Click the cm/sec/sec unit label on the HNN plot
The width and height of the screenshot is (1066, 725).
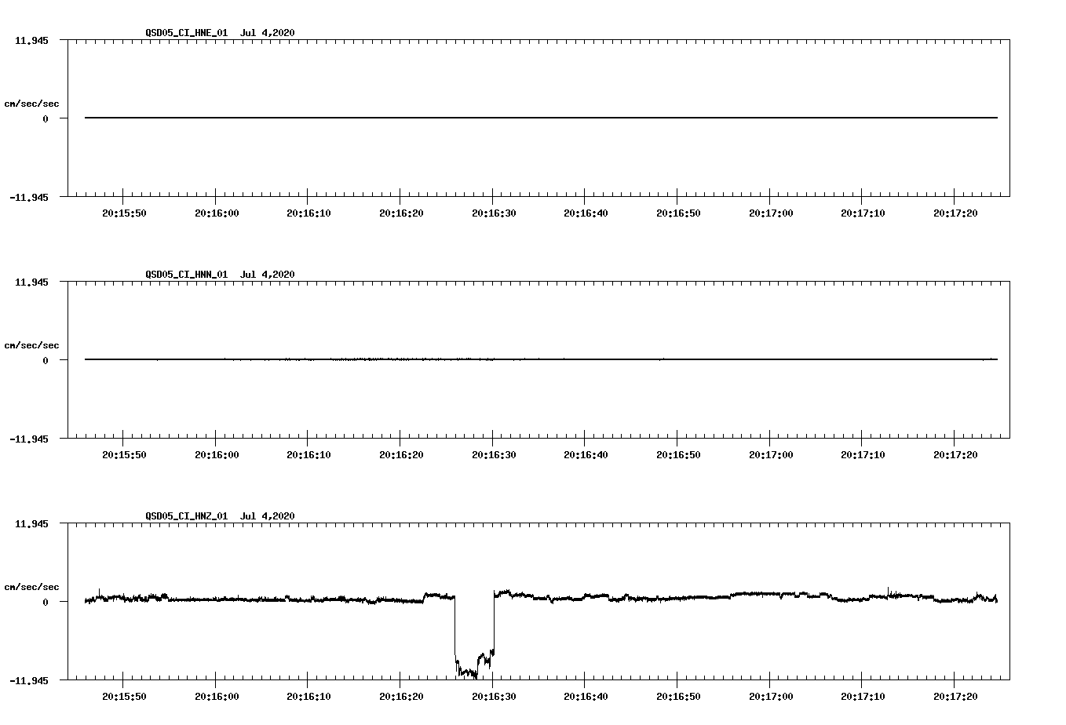point(31,345)
